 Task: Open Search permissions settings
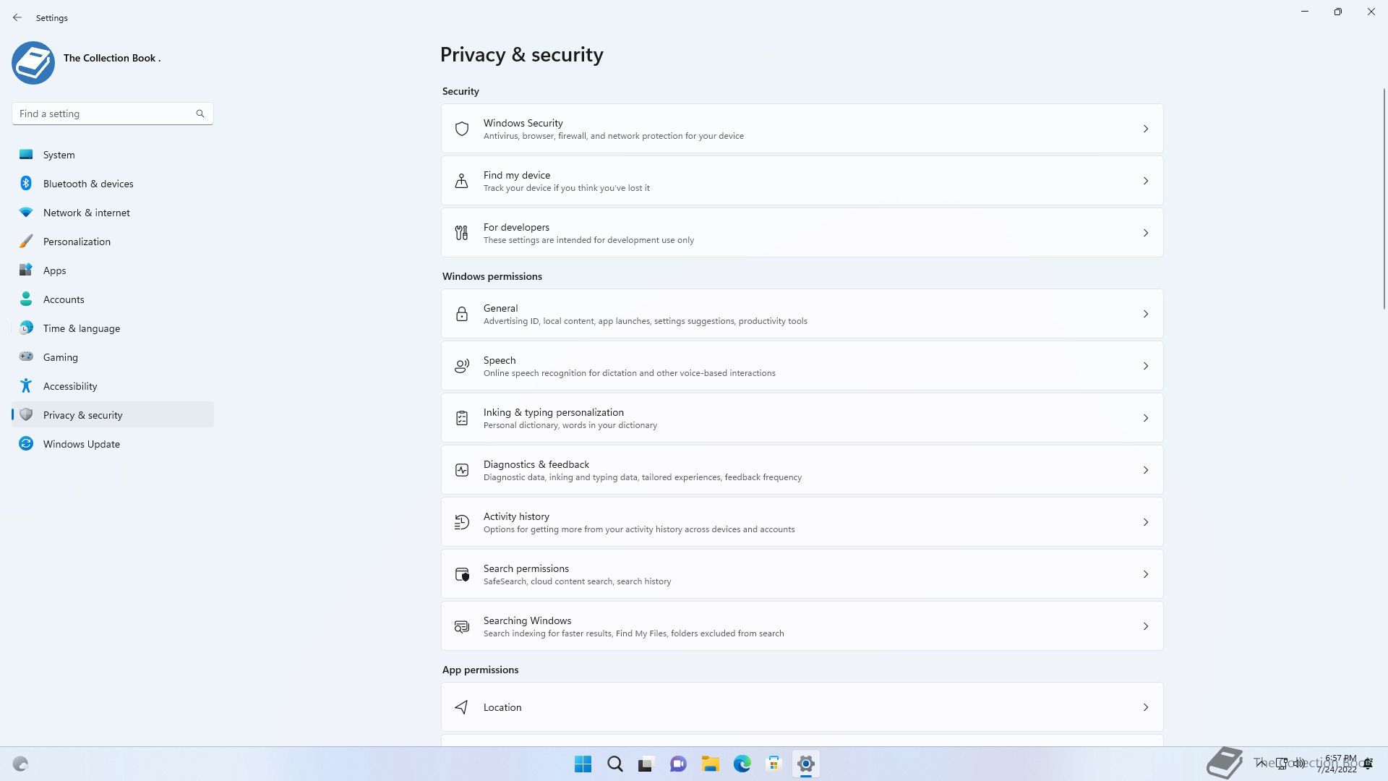[x=802, y=574]
